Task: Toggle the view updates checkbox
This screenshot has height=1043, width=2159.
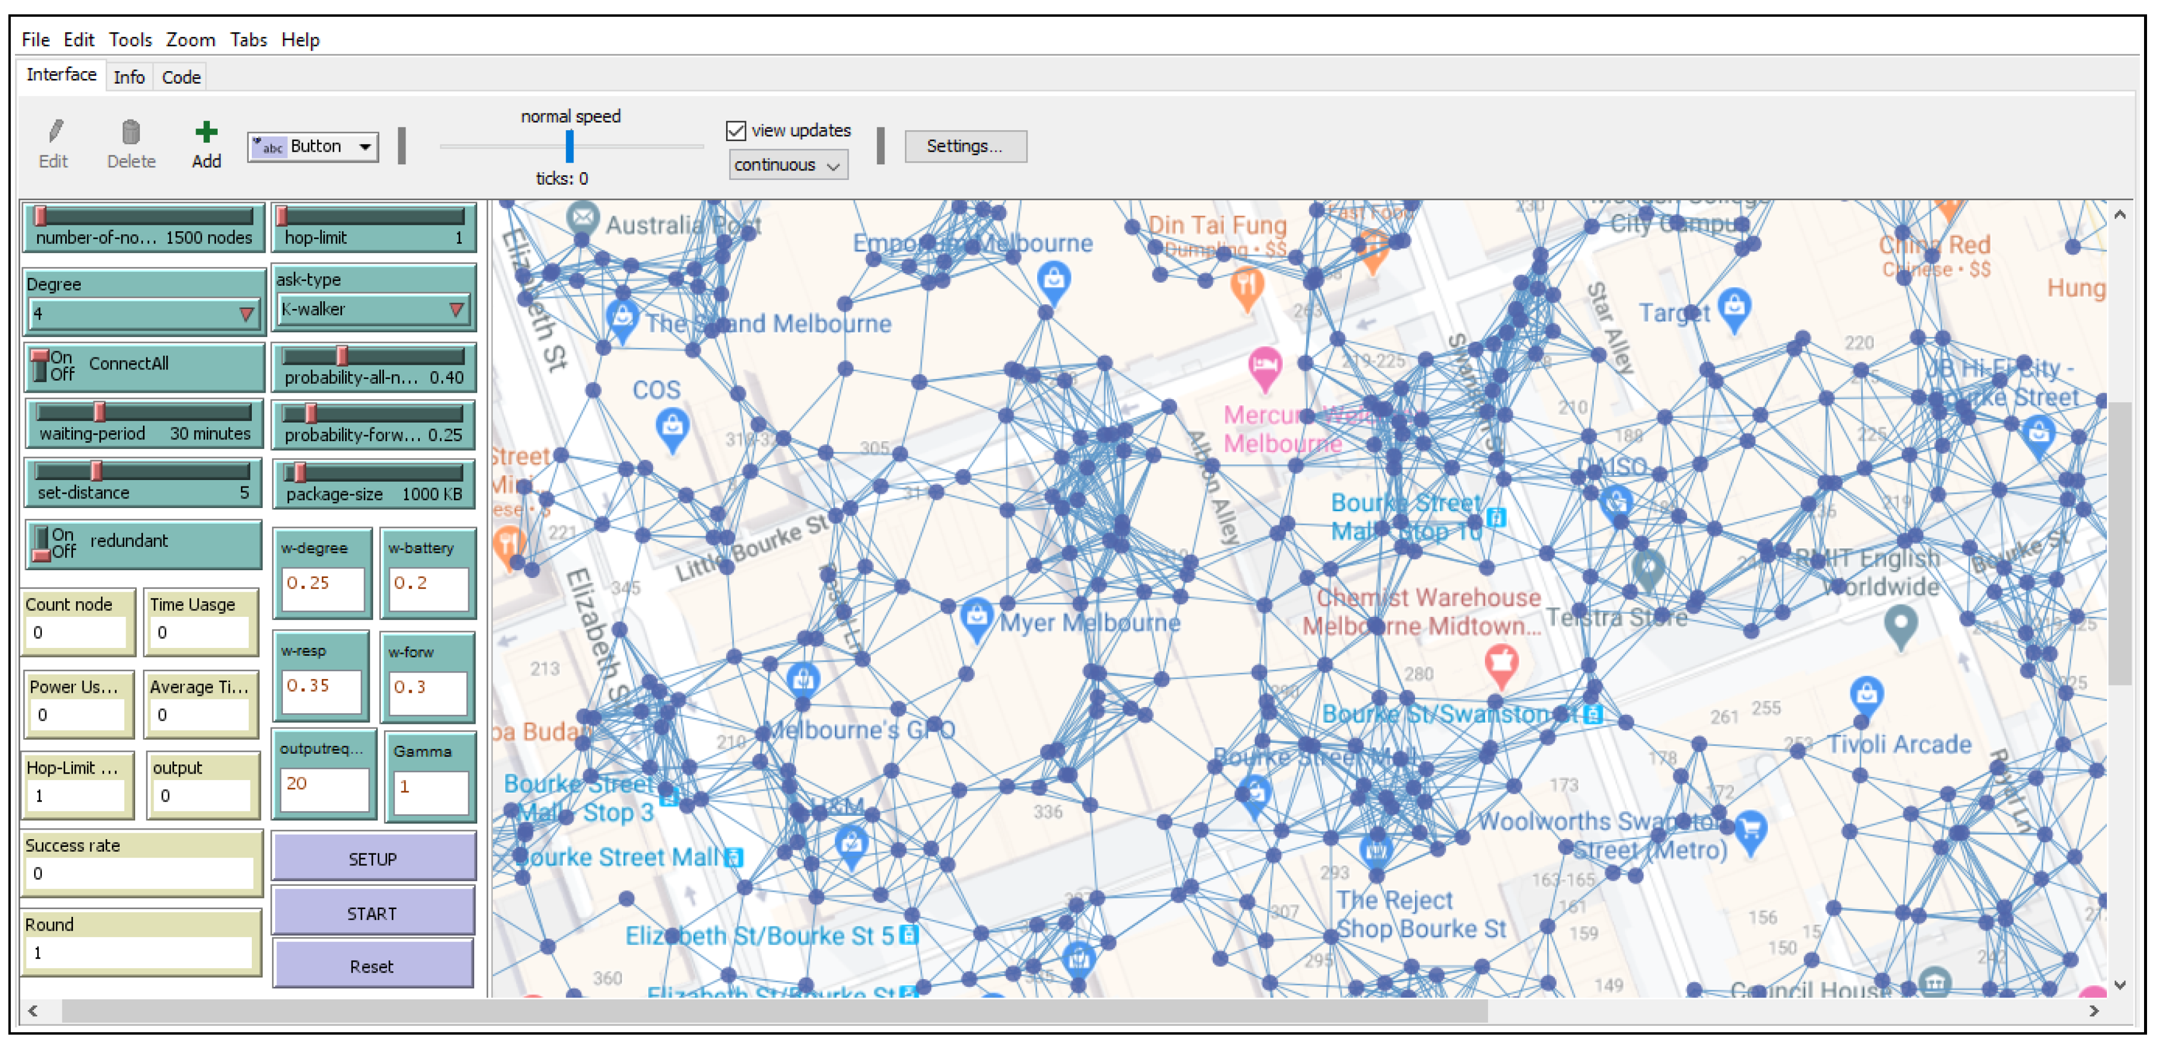Action: 736,131
